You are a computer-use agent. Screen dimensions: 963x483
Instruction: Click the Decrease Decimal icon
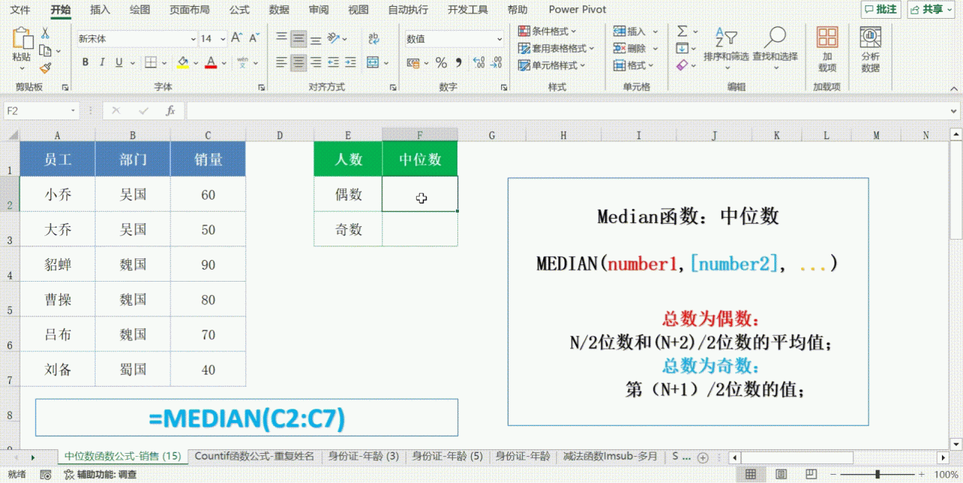(x=497, y=62)
